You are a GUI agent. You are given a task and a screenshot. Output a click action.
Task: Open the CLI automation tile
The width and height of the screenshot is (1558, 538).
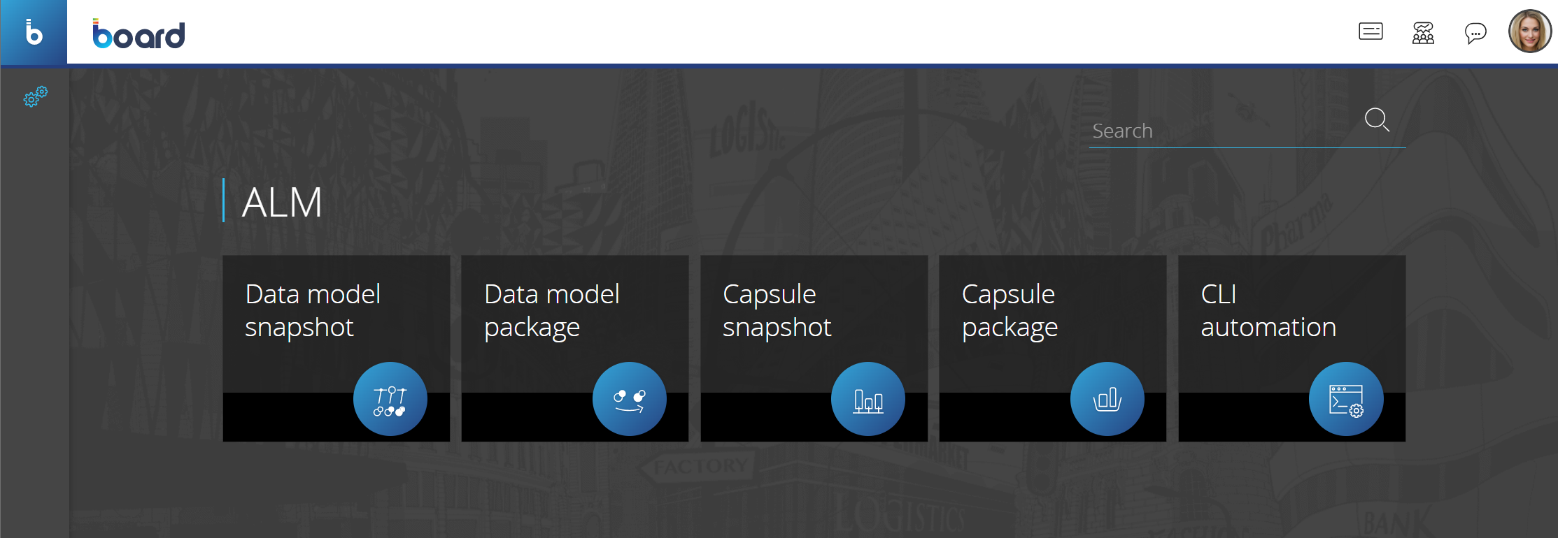click(1292, 348)
